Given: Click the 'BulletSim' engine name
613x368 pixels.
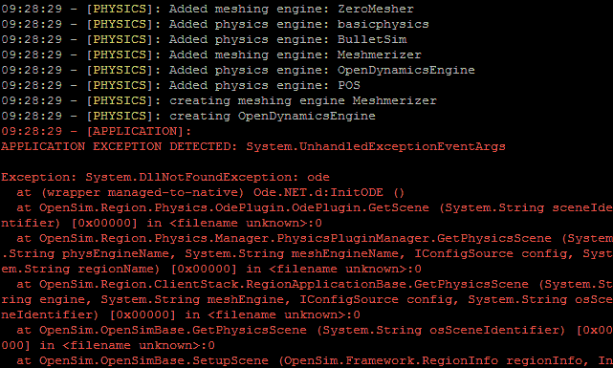Looking at the screenshot, I should tap(372, 39).
